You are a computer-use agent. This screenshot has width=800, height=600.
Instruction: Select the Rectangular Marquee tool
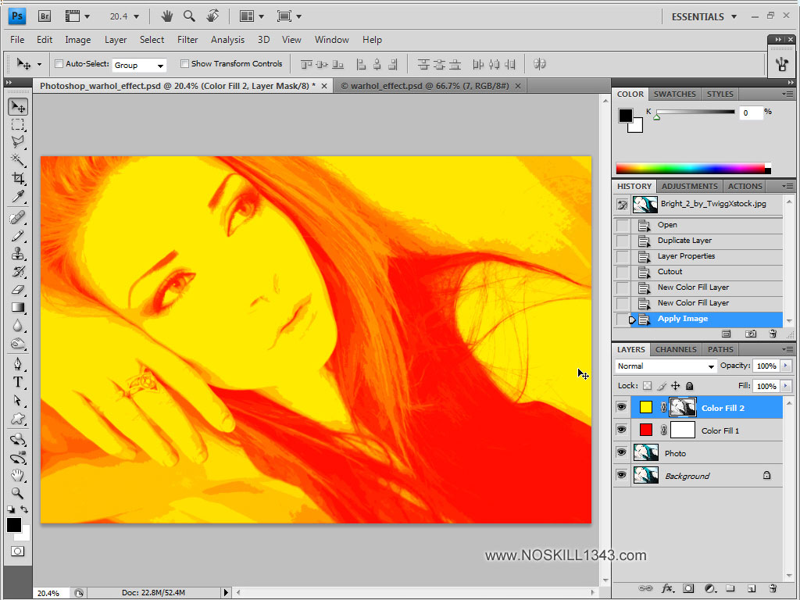[18, 124]
